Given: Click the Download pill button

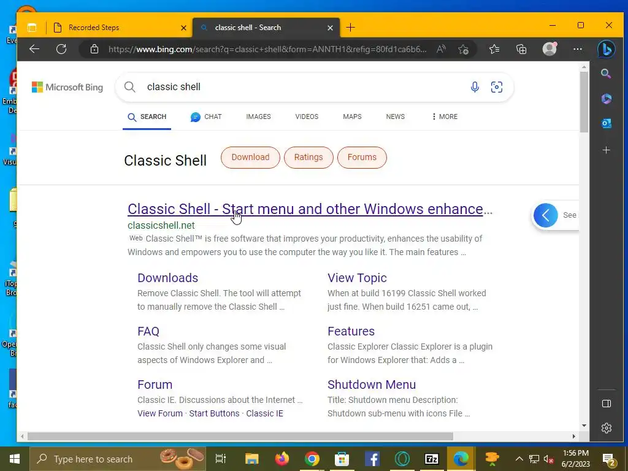Looking at the screenshot, I should [250, 158].
